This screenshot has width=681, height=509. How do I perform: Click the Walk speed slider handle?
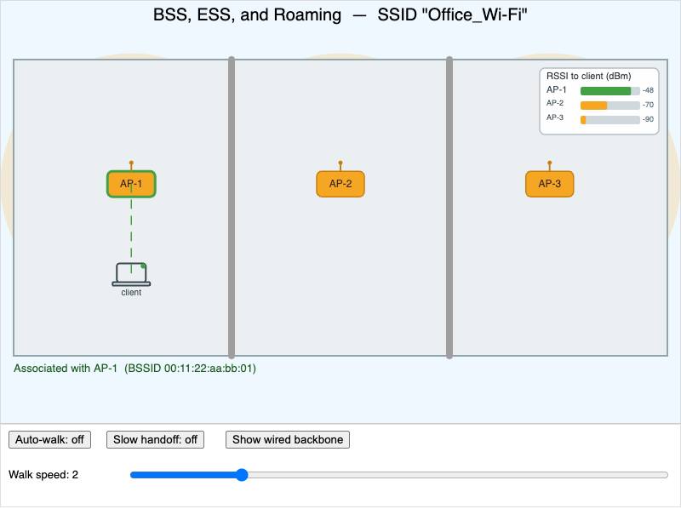(x=242, y=475)
